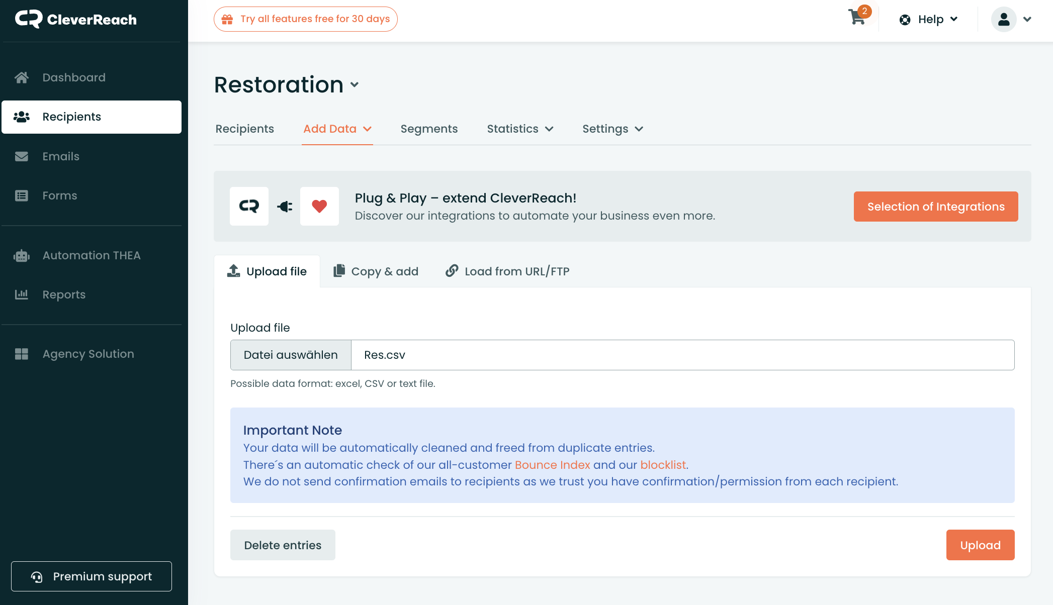The height and width of the screenshot is (605, 1053).
Task: Open the shopping cart icon
Action: tap(857, 18)
